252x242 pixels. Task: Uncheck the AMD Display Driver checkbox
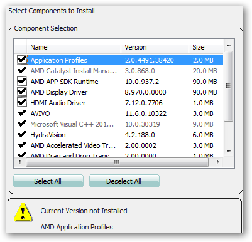click(x=22, y=92)
